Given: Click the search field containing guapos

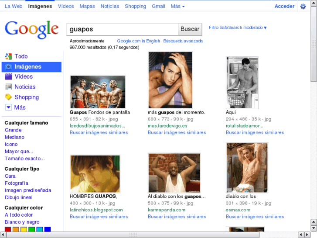Looking at the screenshot, I should (x=123, y=29).
